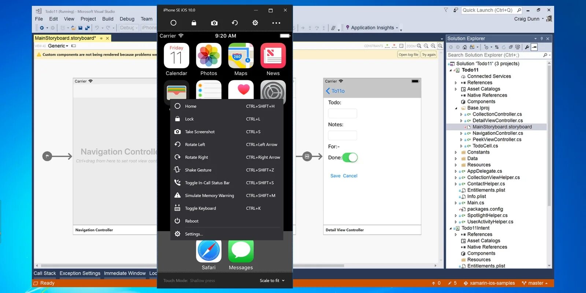Viewport: 586px width, 293px height.
Task: Open Messages in the simulator dock
Action: click(x=241, y=251)
